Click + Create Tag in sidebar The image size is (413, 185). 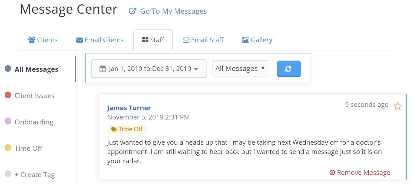tap(35, 175)
